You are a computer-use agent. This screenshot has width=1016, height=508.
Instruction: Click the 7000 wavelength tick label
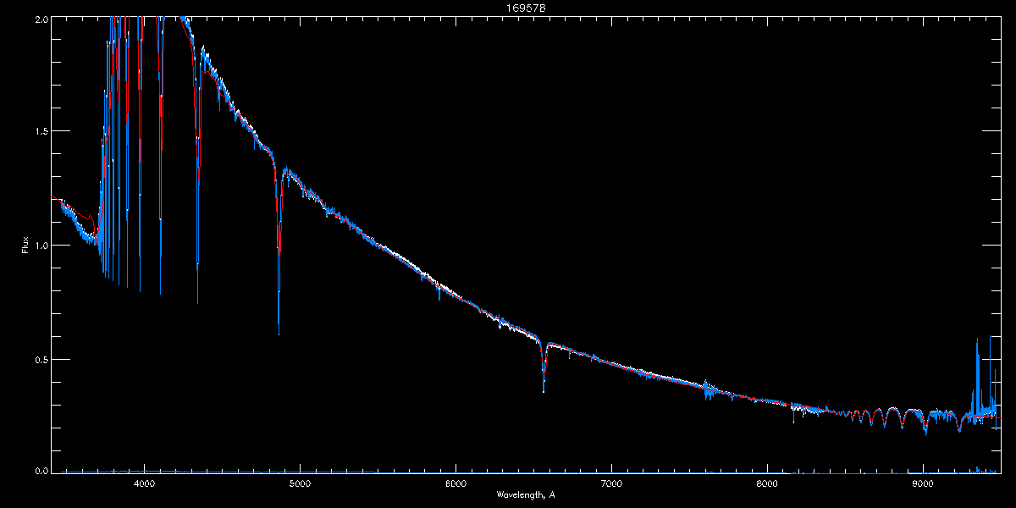pos(611,483)
